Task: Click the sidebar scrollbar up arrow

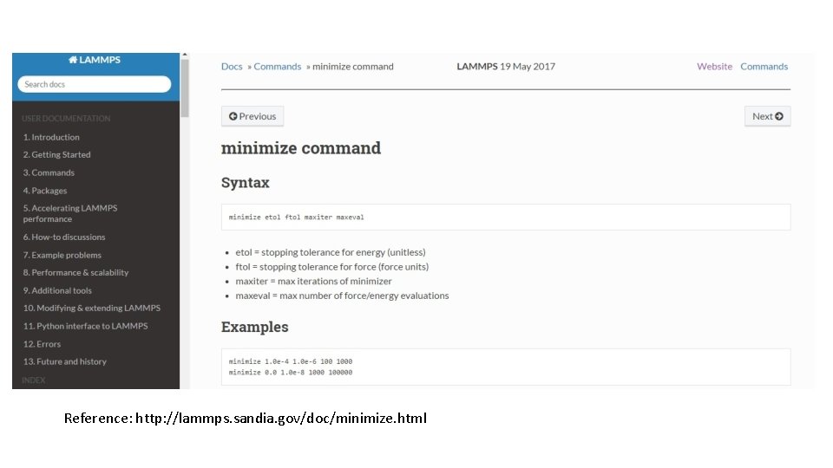Action: (x=185, y=55)
